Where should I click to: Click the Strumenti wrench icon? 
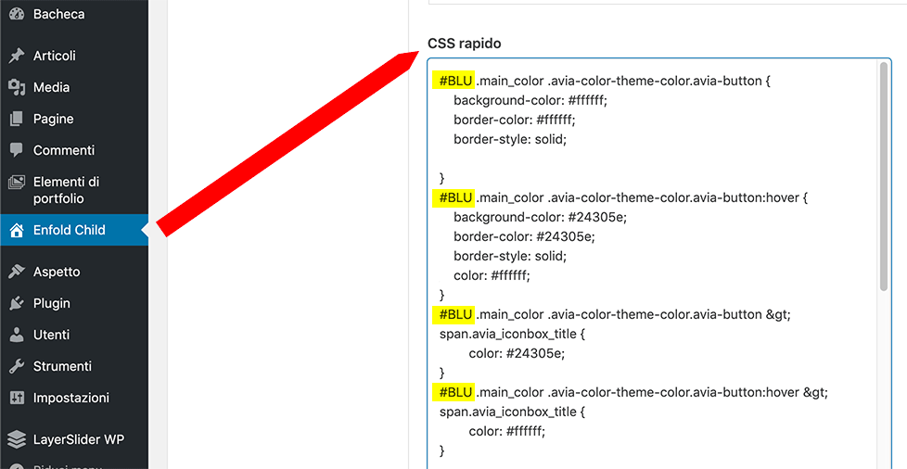coord(17,366)
